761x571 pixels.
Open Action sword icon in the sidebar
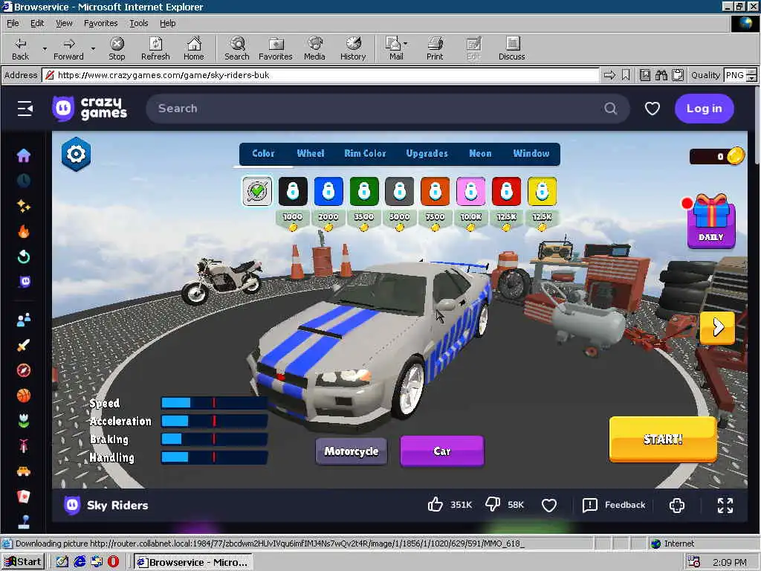click(24, 345)
